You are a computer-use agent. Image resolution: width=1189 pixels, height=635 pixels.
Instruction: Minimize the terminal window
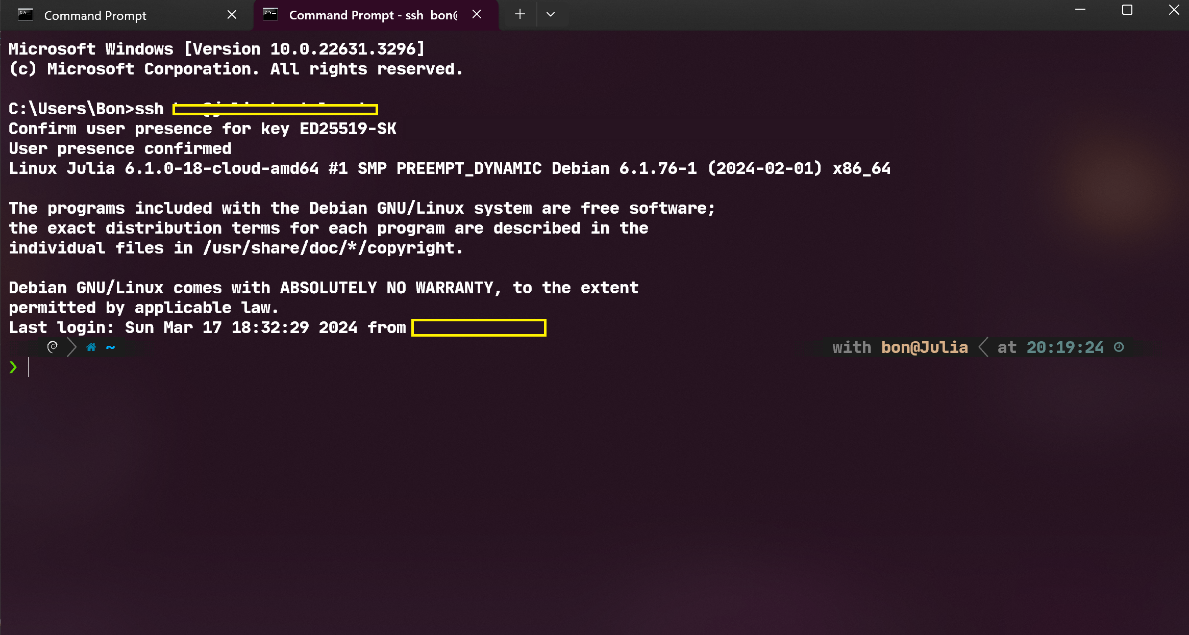click(1080, 10)
